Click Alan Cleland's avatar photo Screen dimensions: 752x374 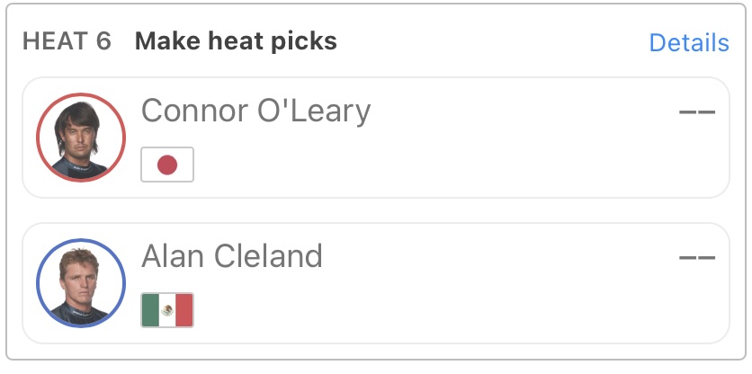click(x=80, y=283)
